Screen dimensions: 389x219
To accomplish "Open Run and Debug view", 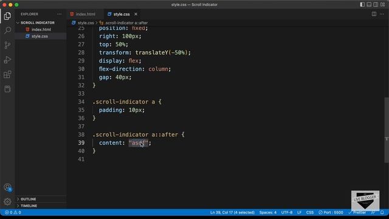I will coord(7,60).
